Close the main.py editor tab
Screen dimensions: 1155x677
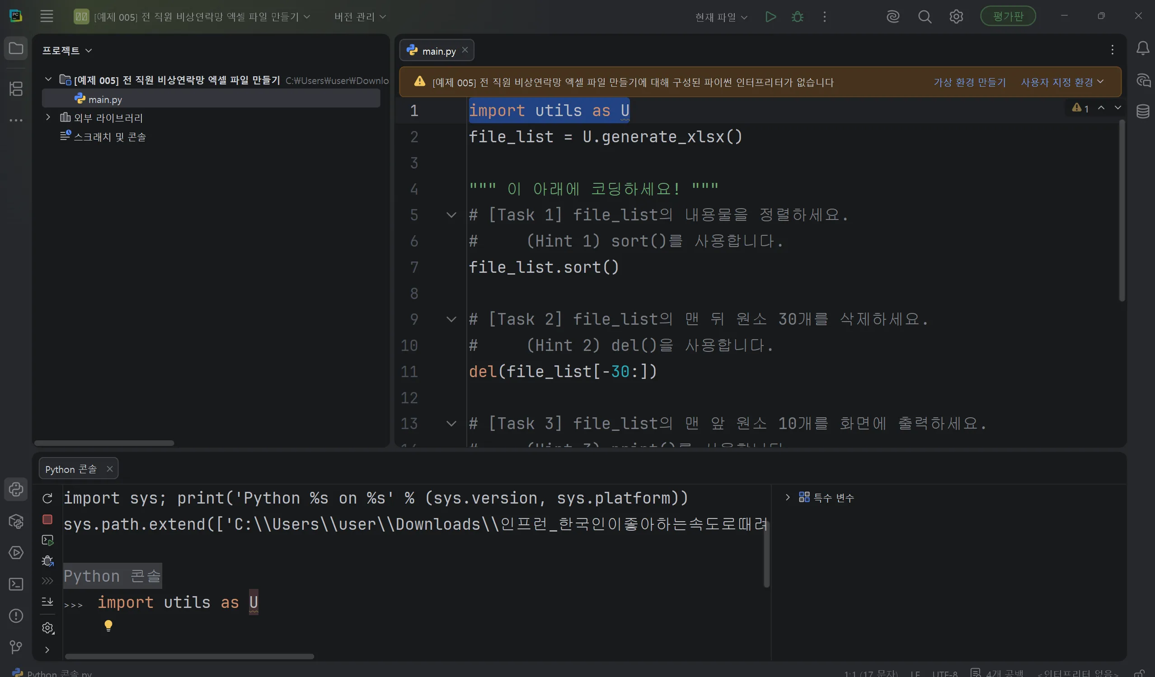(x=465, y=50)
